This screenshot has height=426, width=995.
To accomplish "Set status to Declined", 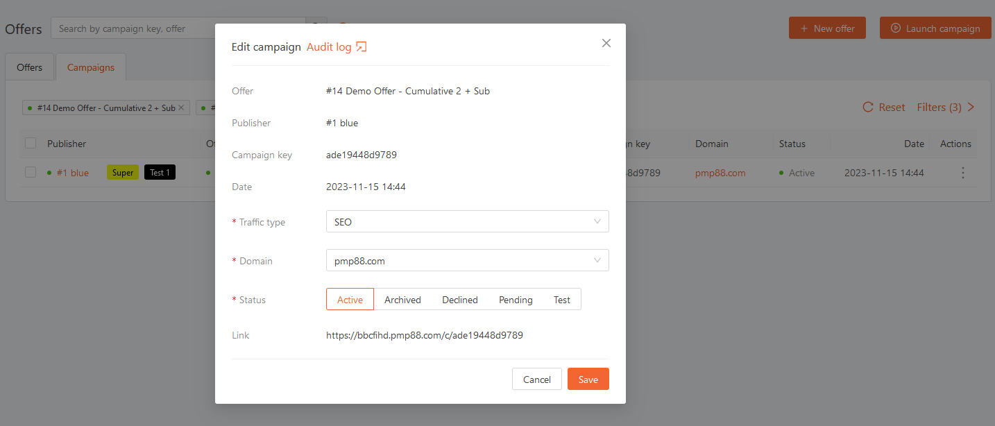I will tap(459, 300).
